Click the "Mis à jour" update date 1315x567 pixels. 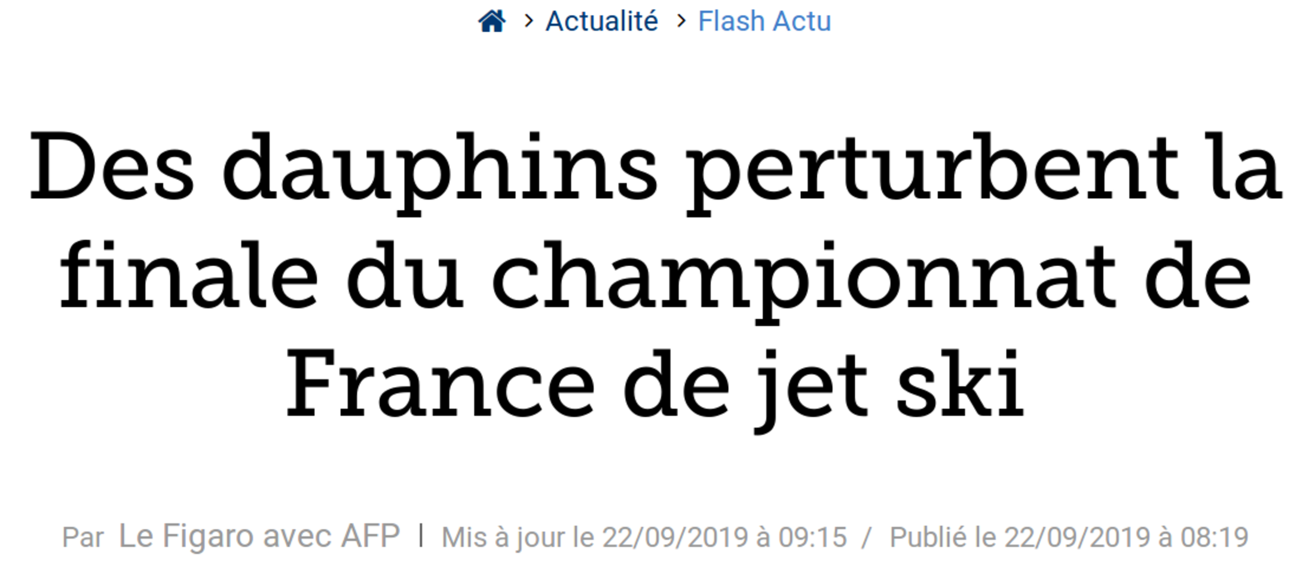(644, 537)
